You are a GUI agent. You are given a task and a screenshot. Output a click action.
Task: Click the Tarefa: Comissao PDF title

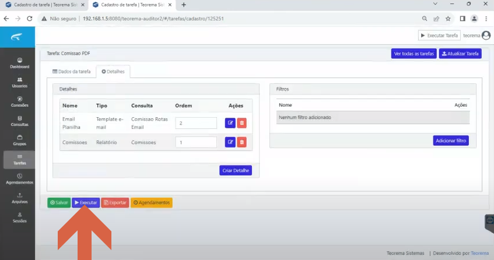point(68,54)
